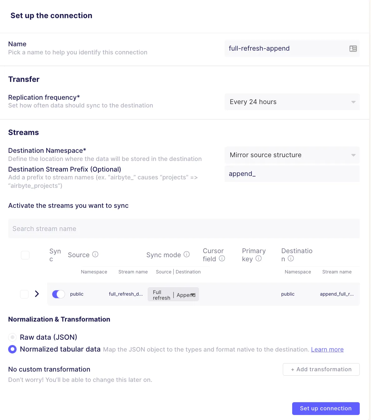Click the Add transformation button
The width and height of the screenshot is (371, 420).
pos(321,369)
